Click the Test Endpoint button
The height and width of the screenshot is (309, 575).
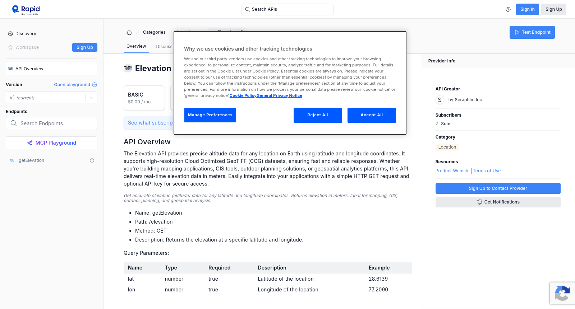(x=532, y=32)
